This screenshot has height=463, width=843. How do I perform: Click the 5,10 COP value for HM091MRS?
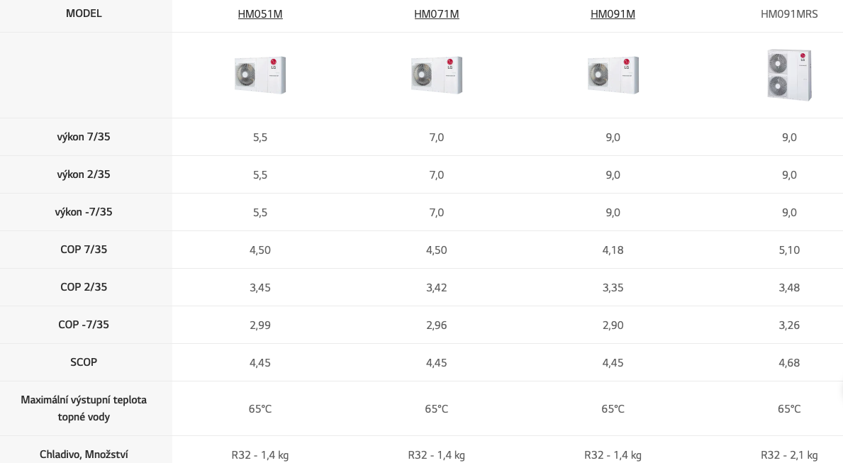point(789,250)
